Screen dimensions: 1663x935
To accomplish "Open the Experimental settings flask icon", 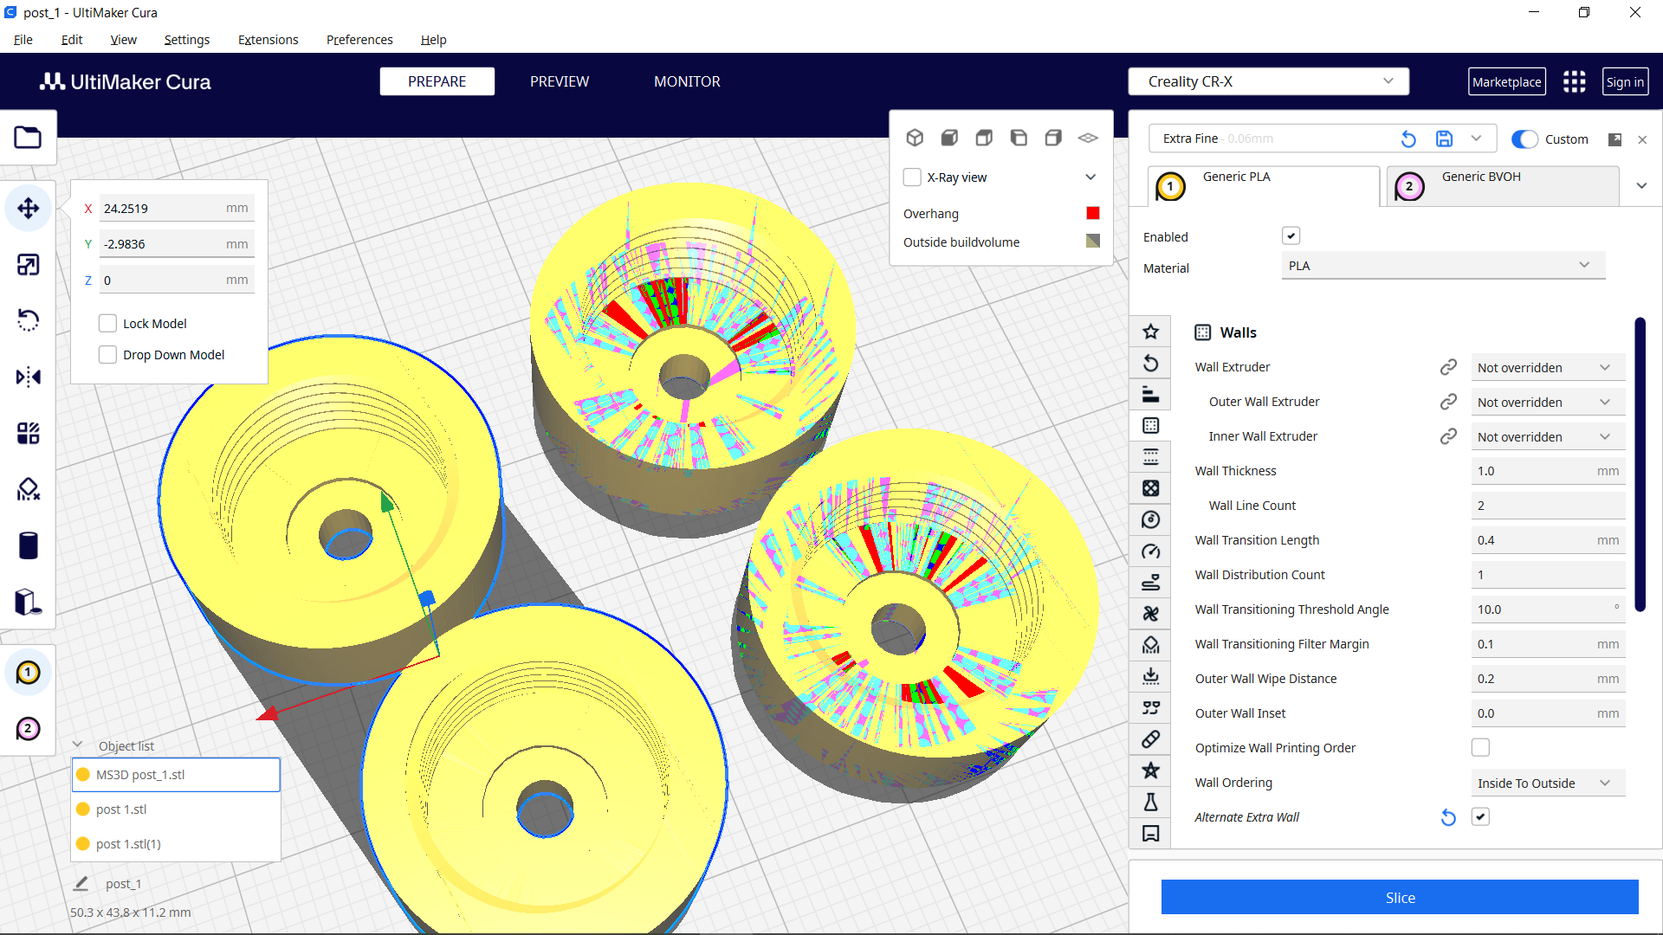I will point(1150,803).
